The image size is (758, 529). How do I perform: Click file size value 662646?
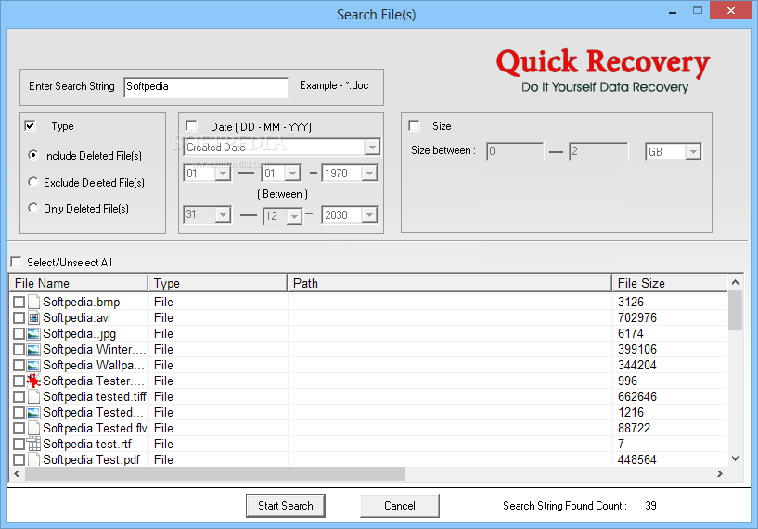637,396
